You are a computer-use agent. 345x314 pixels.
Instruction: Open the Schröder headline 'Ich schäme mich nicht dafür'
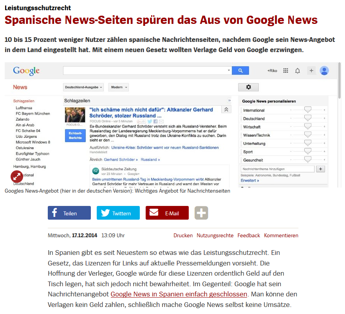click(151, 113)
